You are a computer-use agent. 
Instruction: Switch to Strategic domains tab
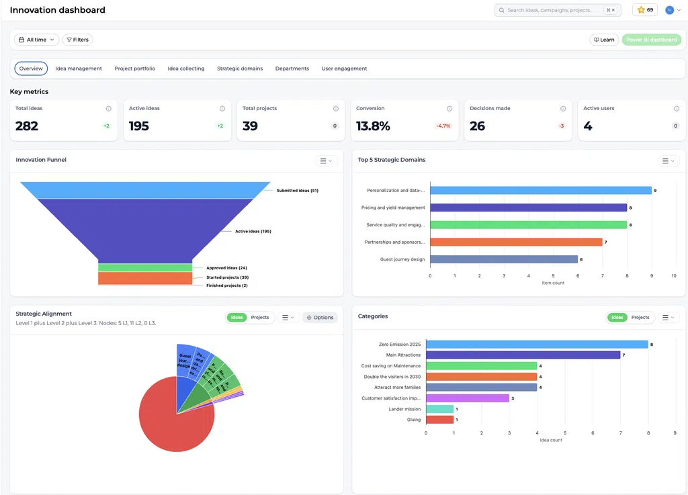click(x=240, y=69)
